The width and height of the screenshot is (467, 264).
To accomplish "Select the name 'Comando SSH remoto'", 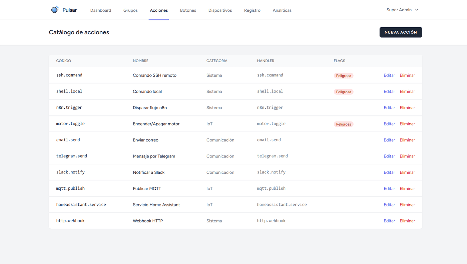I will point(154,75).
